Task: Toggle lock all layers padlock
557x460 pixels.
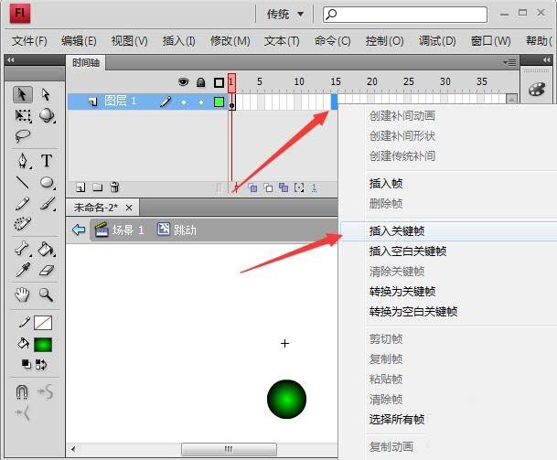Action: [x=200, y=82]
